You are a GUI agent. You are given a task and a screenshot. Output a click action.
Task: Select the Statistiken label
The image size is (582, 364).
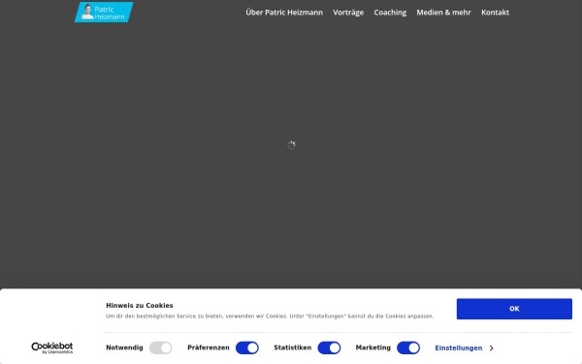pyautogui.click(x=293, y=347)
